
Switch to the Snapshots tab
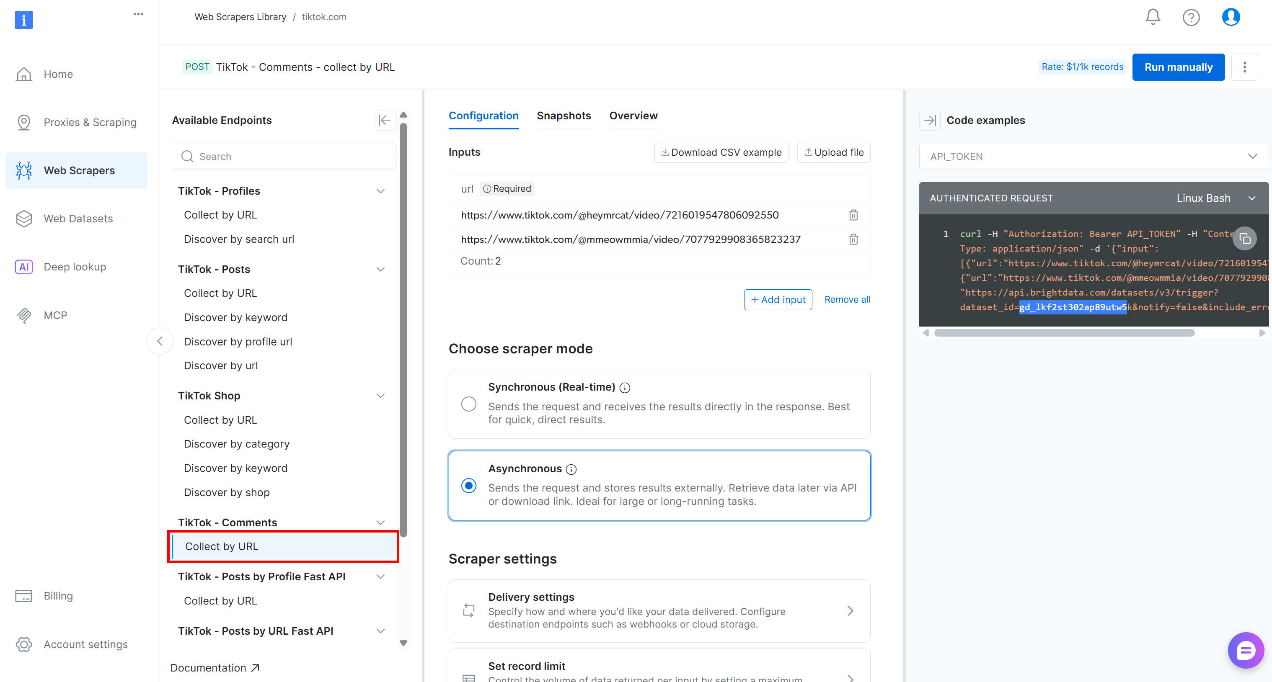point(564,116)
